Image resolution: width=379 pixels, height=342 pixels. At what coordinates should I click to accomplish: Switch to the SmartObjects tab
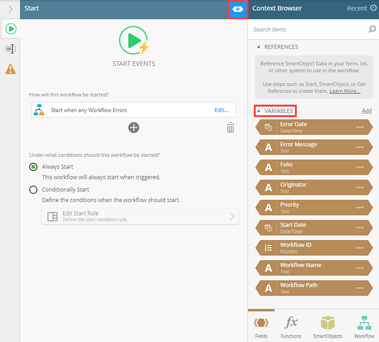[328, 327]
